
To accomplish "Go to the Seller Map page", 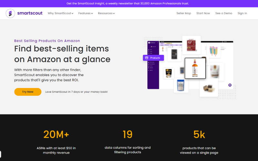I will (x=184, y=13).
